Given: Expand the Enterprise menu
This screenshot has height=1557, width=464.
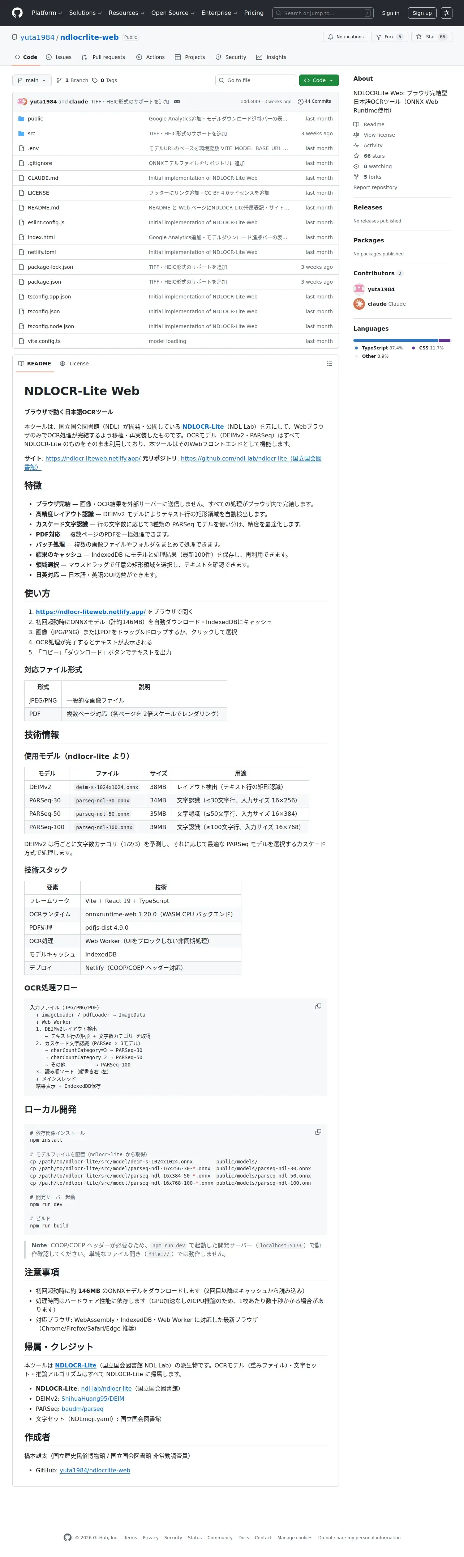Looking at the screenshot, I should click(x=219, y=13).
